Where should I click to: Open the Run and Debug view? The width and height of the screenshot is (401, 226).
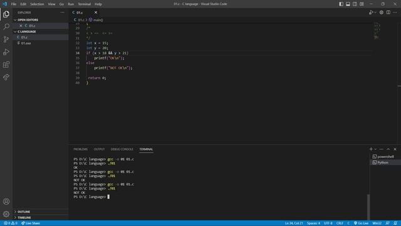tap(6, 51)
